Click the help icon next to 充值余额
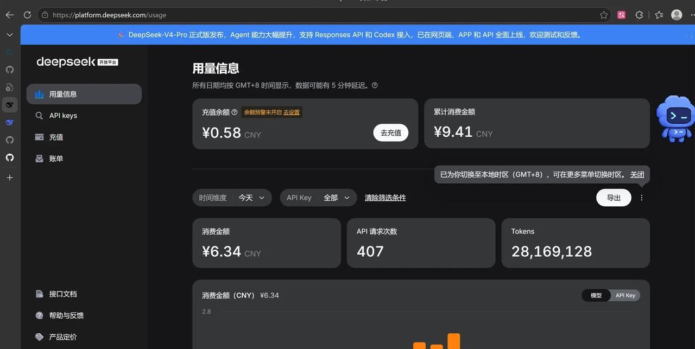The width and height of the screenshot is (695, 349). pyautogui.click(x=235, y=112)
